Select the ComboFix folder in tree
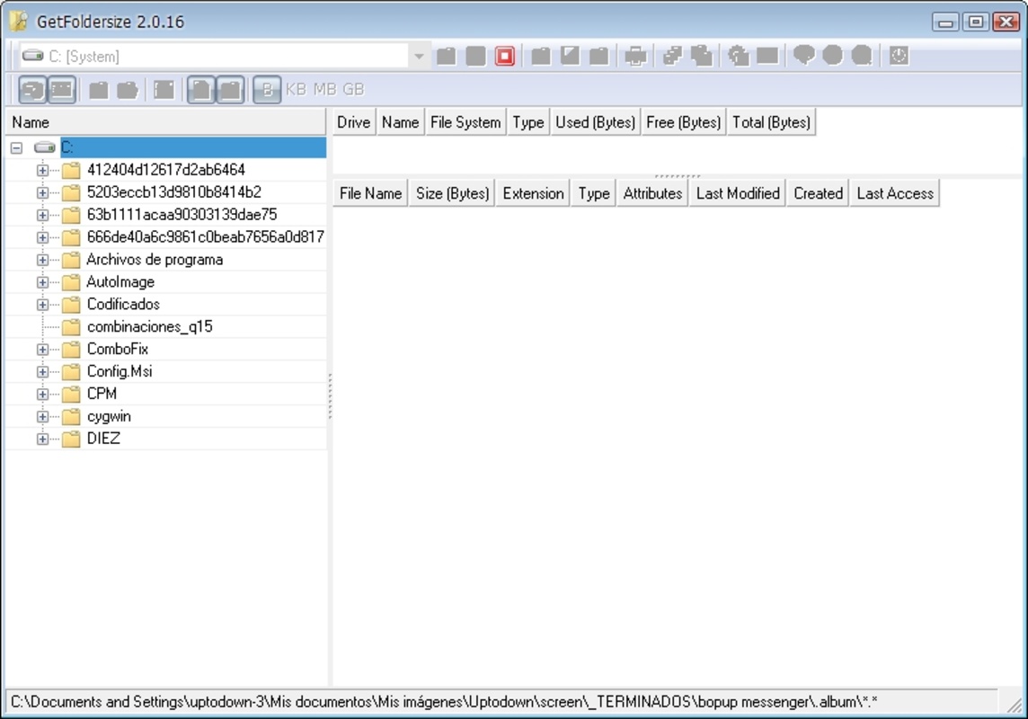Image resolution: width=1028 pixels, height=719 pixels. pyautogui.click(x=117, y=350)
